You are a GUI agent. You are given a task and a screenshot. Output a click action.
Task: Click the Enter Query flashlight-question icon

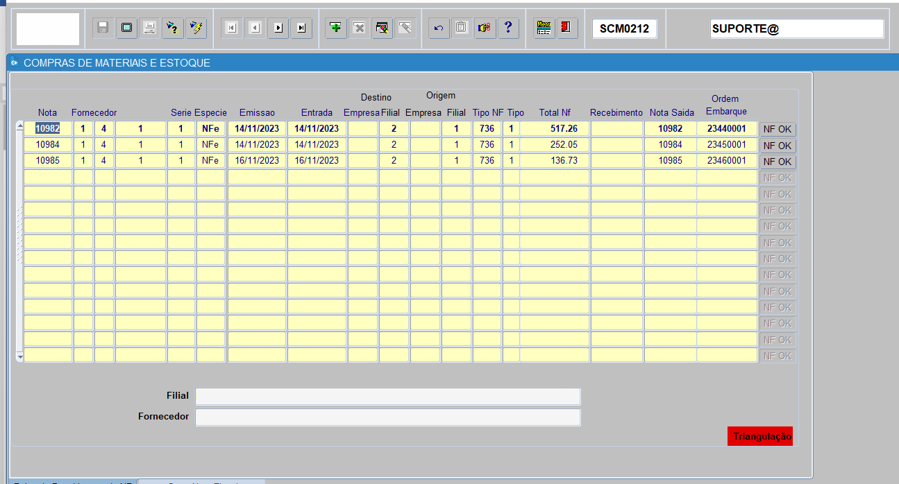172,28
